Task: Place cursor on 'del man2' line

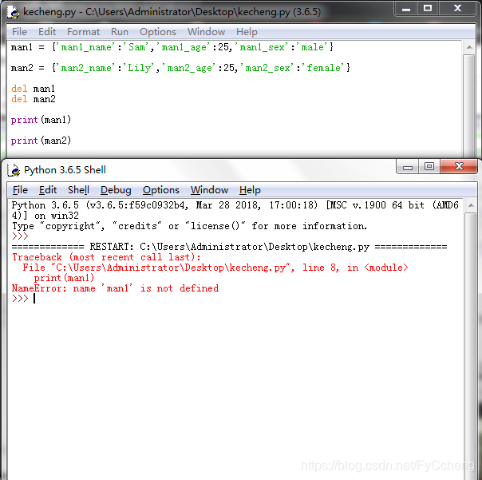Action: pos(34,99)
